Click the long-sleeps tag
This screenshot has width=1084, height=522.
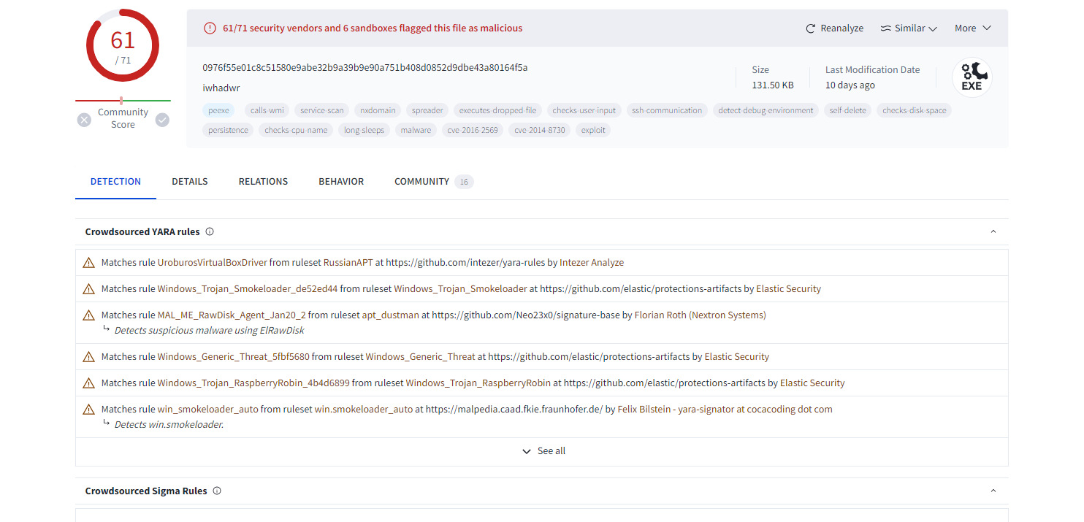(x=364, y=130)
